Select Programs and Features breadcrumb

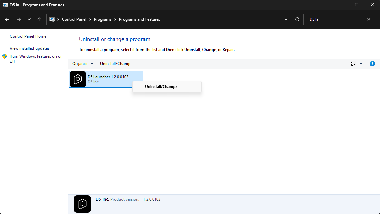pyautogui.click(x=139, y=19)
